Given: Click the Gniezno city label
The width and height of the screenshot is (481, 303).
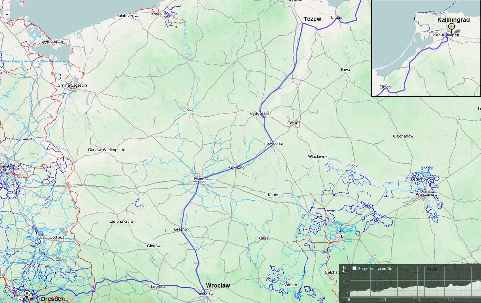Looking at the screenshot, I should (237, 167).
